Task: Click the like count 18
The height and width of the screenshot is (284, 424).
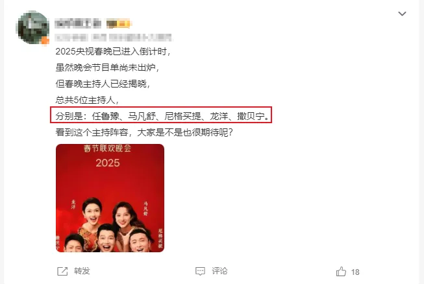Action: pyautogui.click(x=355, y=272)
